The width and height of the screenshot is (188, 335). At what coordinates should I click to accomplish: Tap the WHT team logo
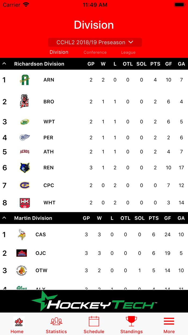(x=24, y=203)
